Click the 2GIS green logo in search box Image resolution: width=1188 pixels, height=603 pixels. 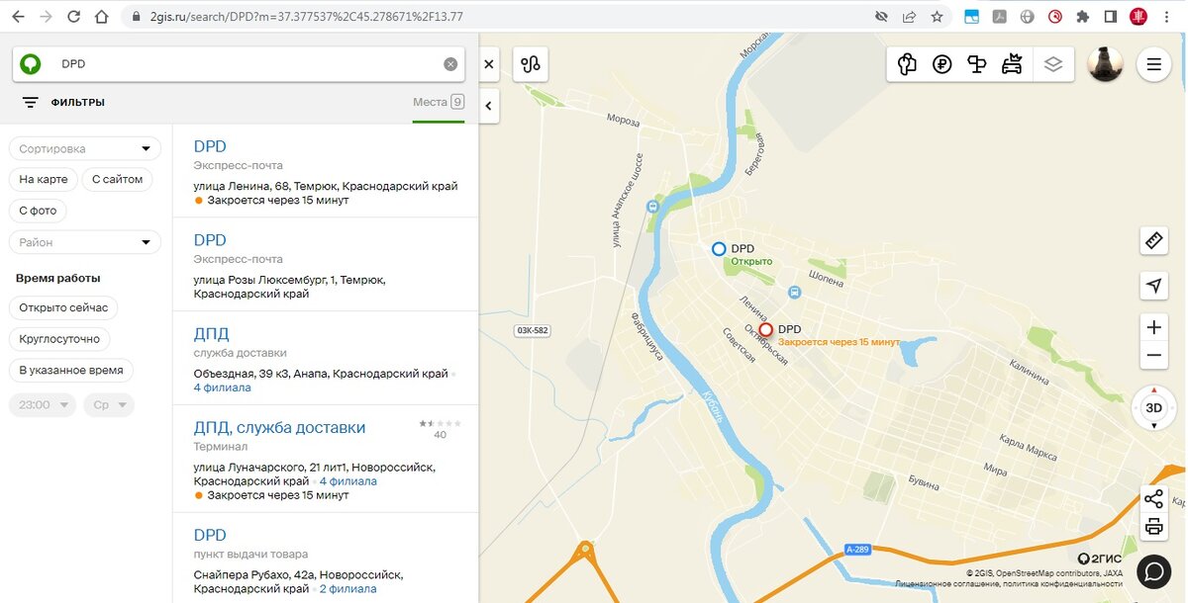tap(31, 63)
